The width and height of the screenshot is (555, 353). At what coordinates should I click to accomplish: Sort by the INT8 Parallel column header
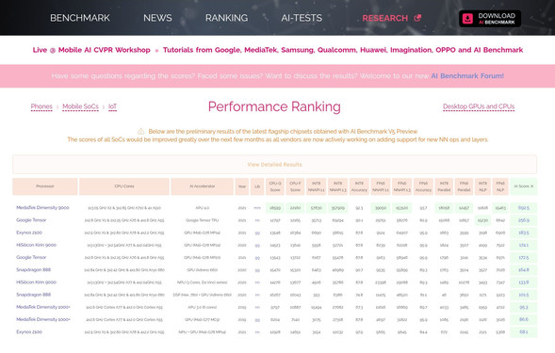[x=444, y=186]
